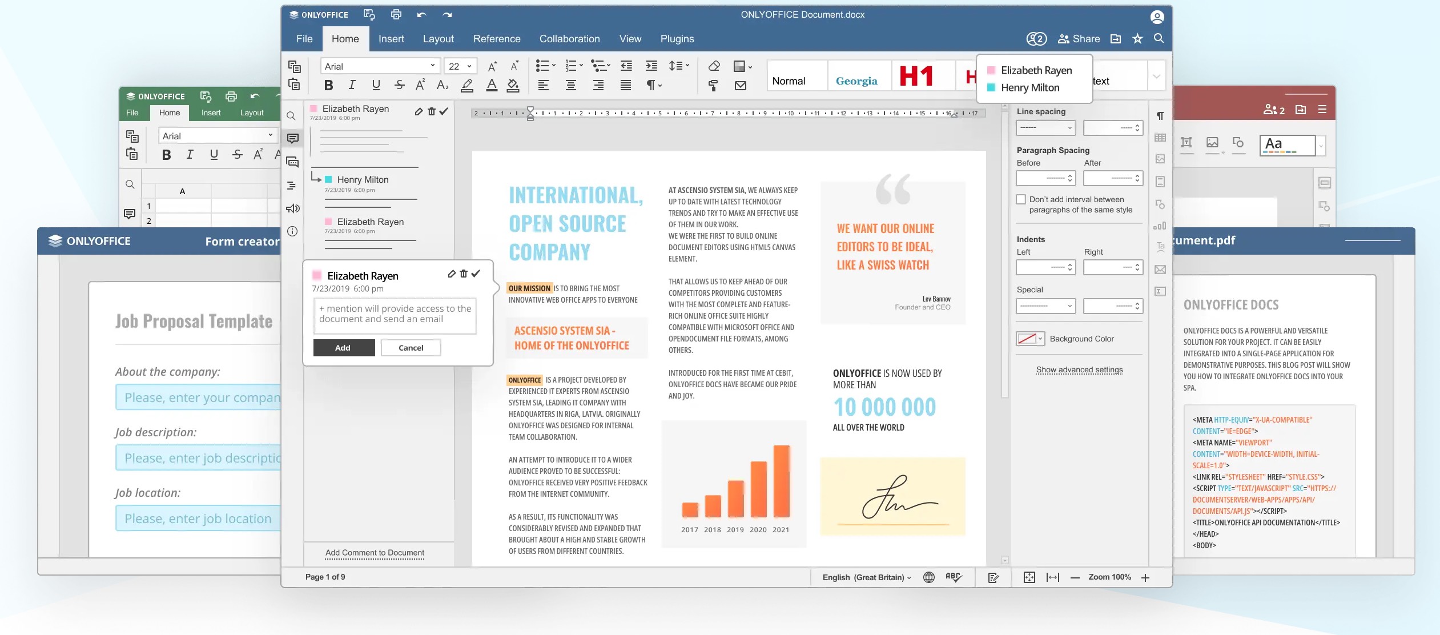This screenshot has height=635, width=1440.
Task: Click Undo in the document title bar
Action: (x=421, y=15)
